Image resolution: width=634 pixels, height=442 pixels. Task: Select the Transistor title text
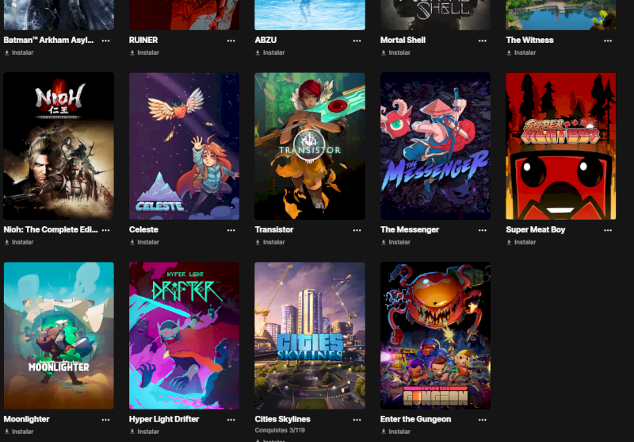pyautogui.click(x=273, y=229)
